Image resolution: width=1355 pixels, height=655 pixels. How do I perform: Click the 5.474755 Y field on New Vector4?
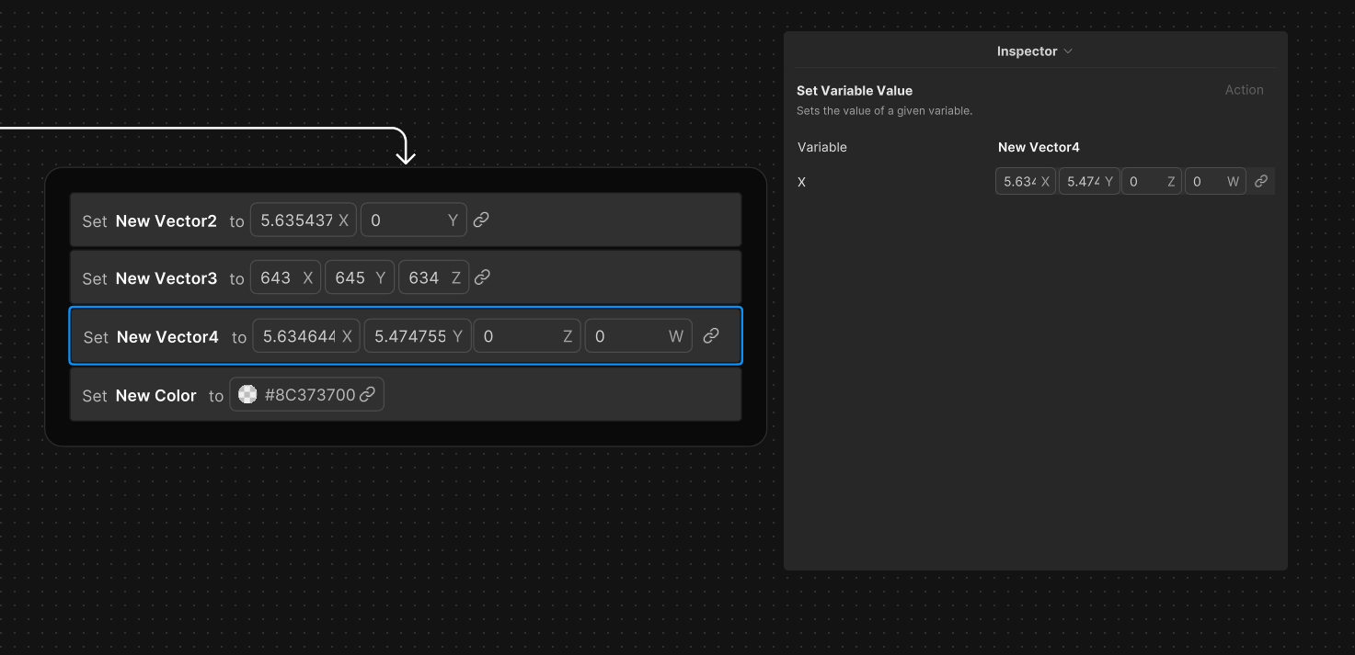[x=418, y=335]
